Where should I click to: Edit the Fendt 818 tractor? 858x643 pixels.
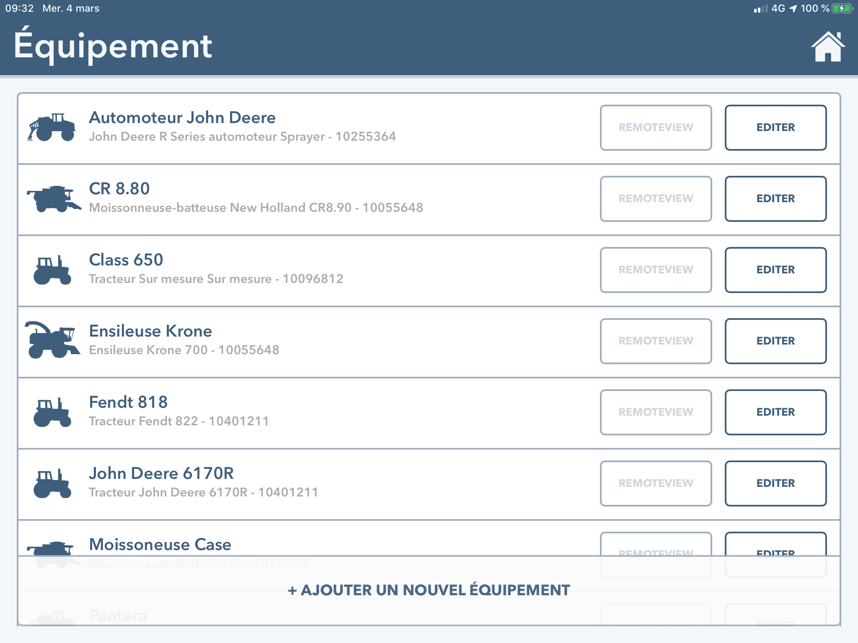(x=775, y=412)
